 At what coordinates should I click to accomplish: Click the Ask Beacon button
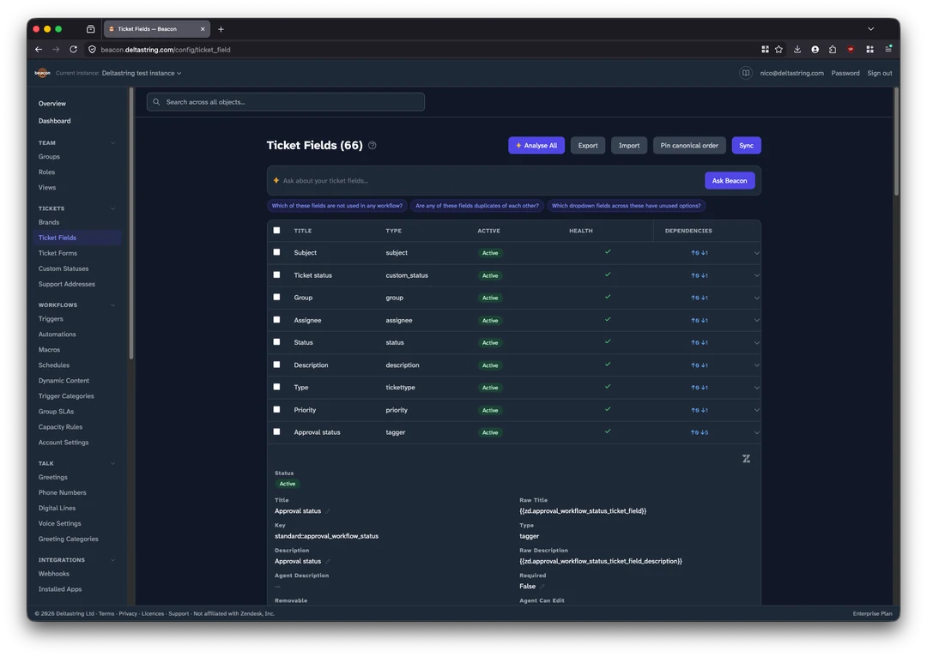coord(730,181)
